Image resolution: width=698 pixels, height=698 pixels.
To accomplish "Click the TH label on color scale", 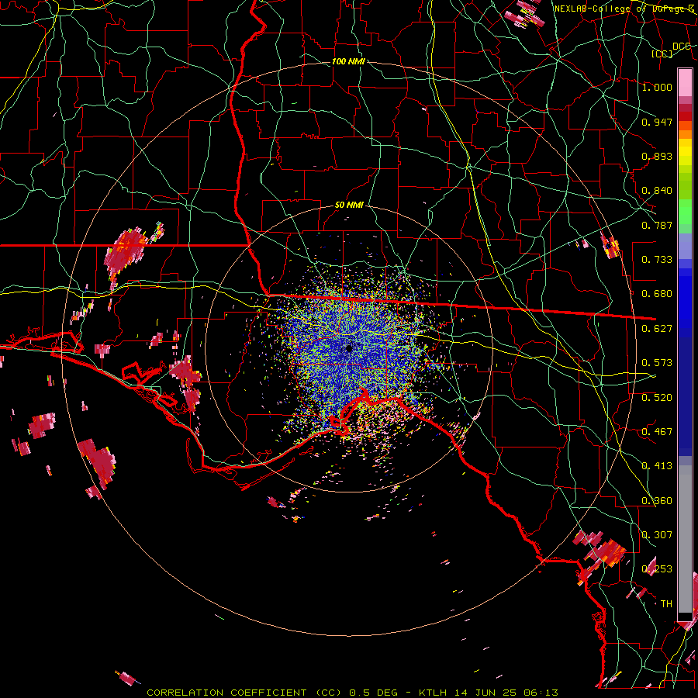I will click(x=666, y=604).
